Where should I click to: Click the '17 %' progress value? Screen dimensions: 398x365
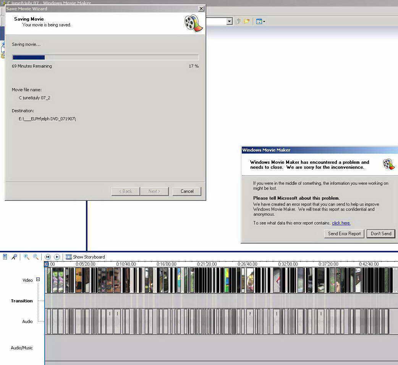(x=194, y=66)
